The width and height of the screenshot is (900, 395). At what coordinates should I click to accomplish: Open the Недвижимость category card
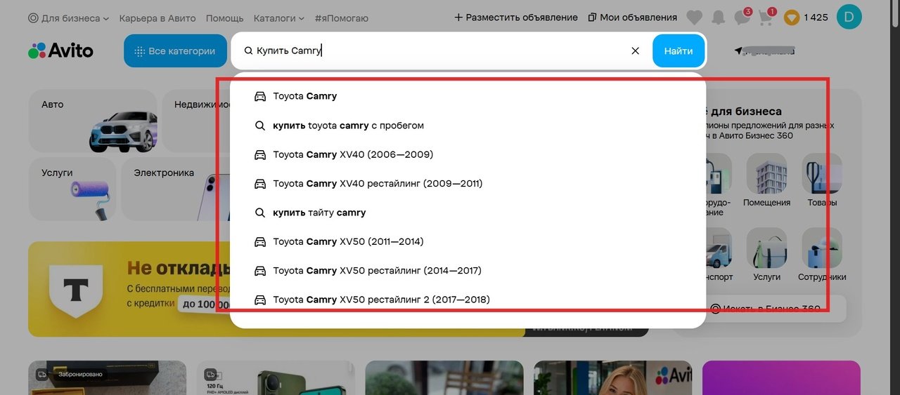tap(196, 121)
